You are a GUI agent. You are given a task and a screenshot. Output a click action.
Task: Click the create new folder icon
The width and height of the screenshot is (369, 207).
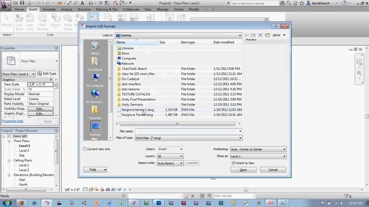coord(268,35)
